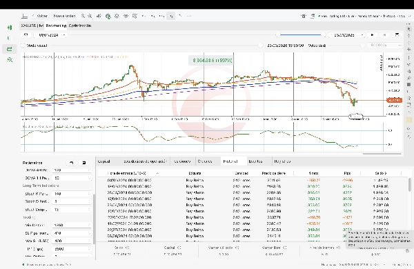Open the Órdenes results tab
This screenshot has height=269, width=414.
205,161
